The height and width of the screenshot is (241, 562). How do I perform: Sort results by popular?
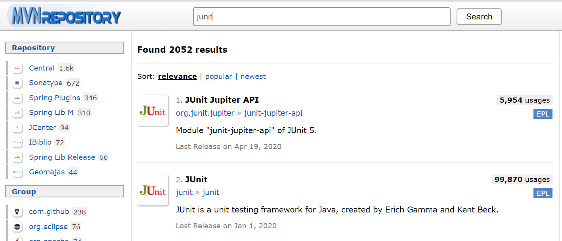219,77
